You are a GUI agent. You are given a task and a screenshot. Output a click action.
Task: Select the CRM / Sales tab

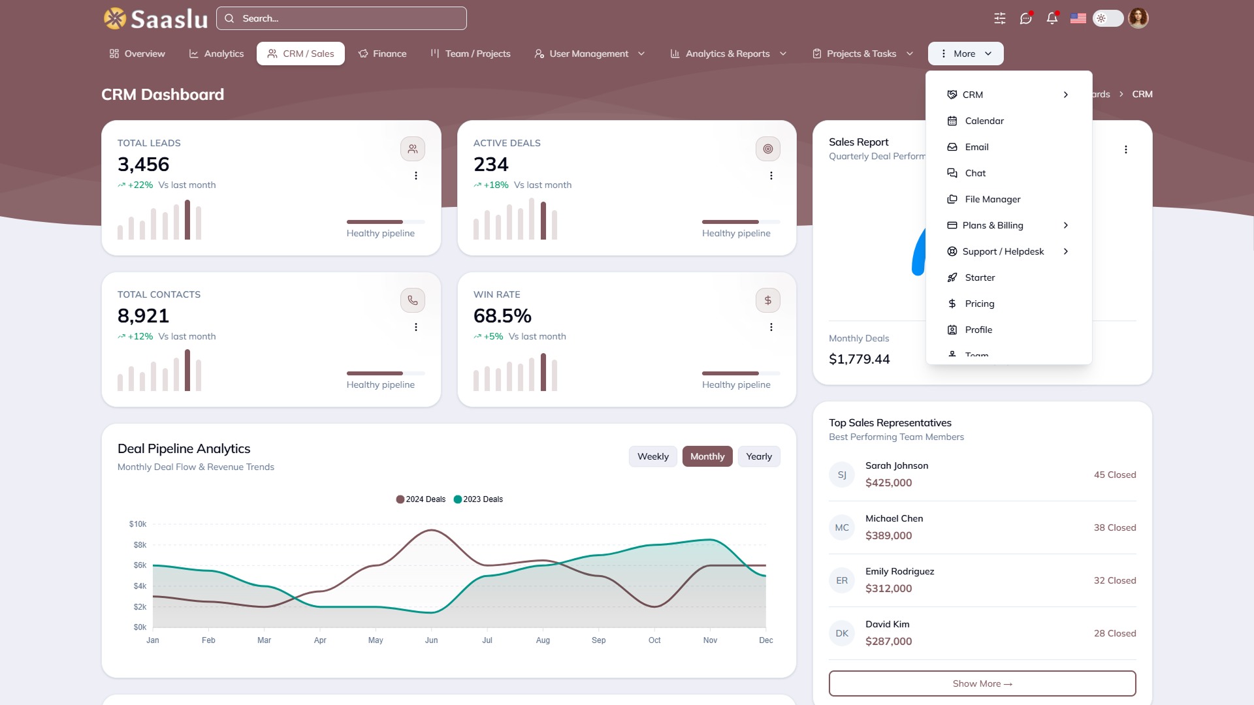tap(300, 54)
